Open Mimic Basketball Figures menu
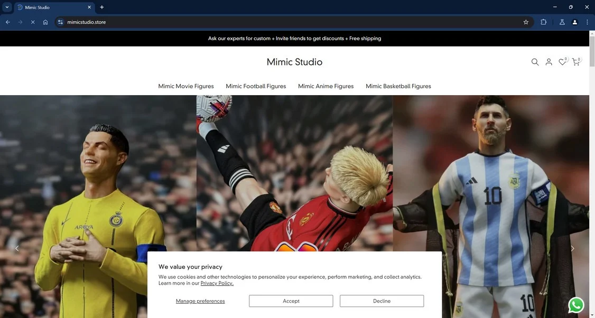The image size is (595, 318). pyautogui.click(x=398, y=86)
